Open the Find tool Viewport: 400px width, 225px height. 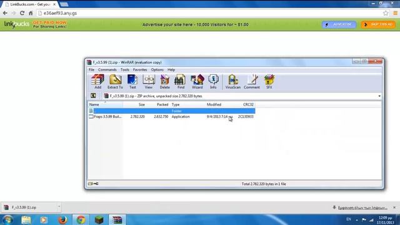pos(181,82)
